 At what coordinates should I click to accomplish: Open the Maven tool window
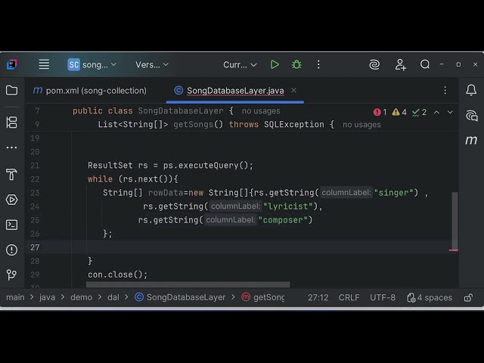click(x=471, y=140)
